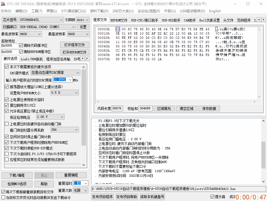267x201 pixels.
Task: Enable 当目标文件变化时自动装载并发送下载命令
Action: 3,198
